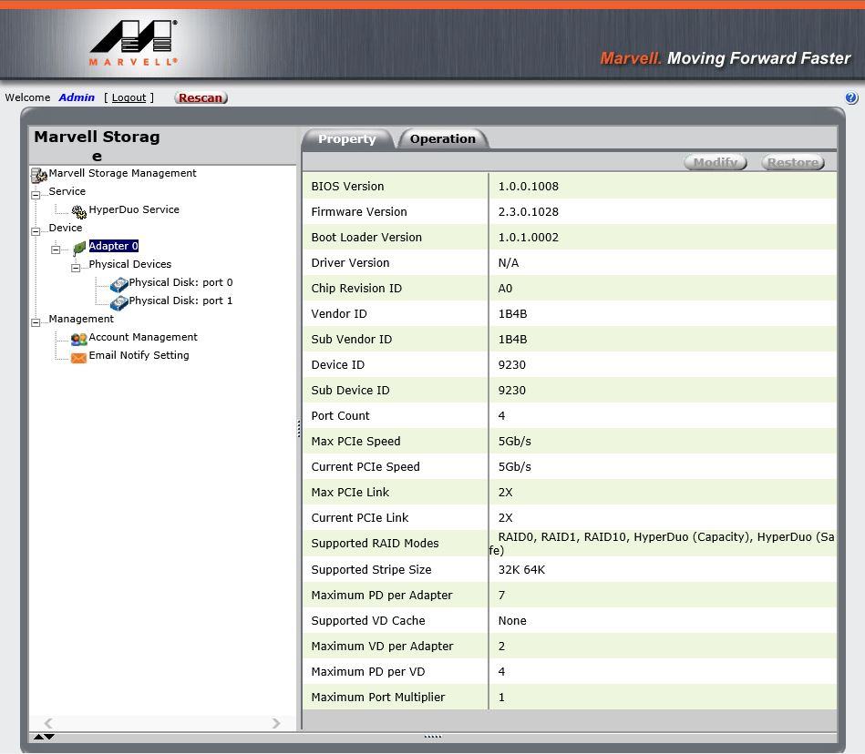
Task: Click the Sub Vendor ID label
Action: (x=352, y=339)
